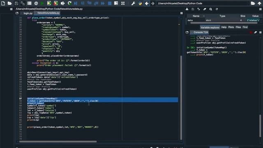Viewport: 263px width, 148px height.
Task: Click the editor horizontal scrollbar
Action: [x=58, y=141]
